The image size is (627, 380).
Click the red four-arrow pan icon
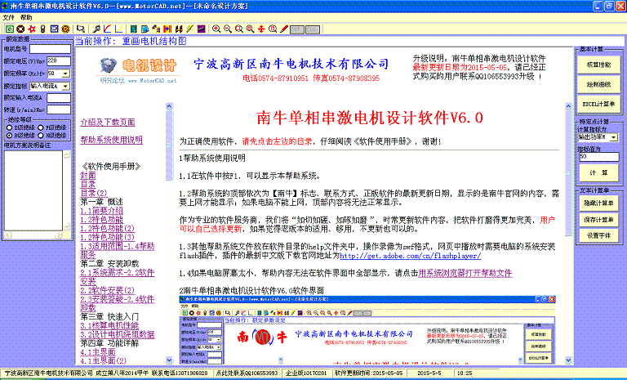tap(260, 29)
